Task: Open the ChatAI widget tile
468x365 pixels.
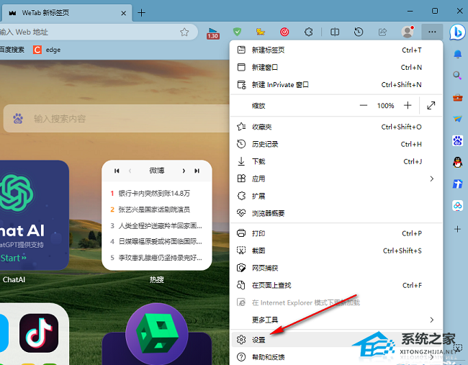Action: click(x=33, y=215)
